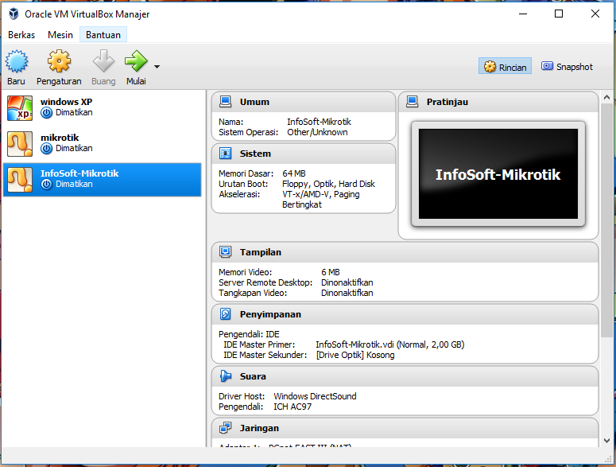Open the Jaringan section header
Viewport: 616px width, 467px height.
point(405,428)
